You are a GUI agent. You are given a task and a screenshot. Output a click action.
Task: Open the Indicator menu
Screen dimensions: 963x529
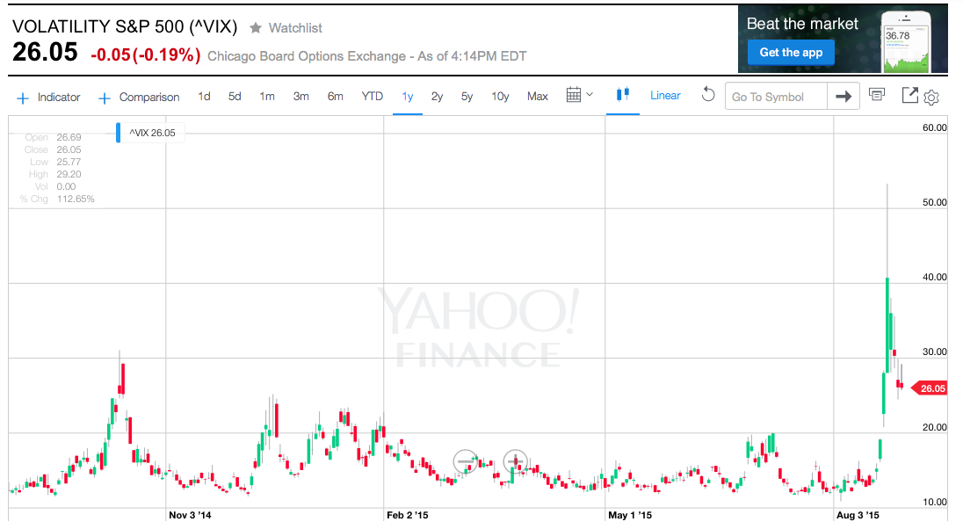pos(58,97)
